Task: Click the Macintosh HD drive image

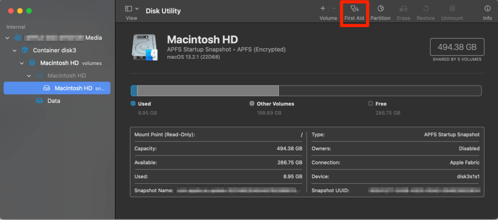Action: 144,48
